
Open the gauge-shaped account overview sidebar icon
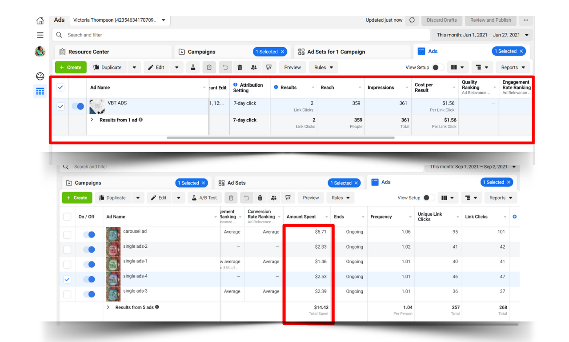pos(40,76)
